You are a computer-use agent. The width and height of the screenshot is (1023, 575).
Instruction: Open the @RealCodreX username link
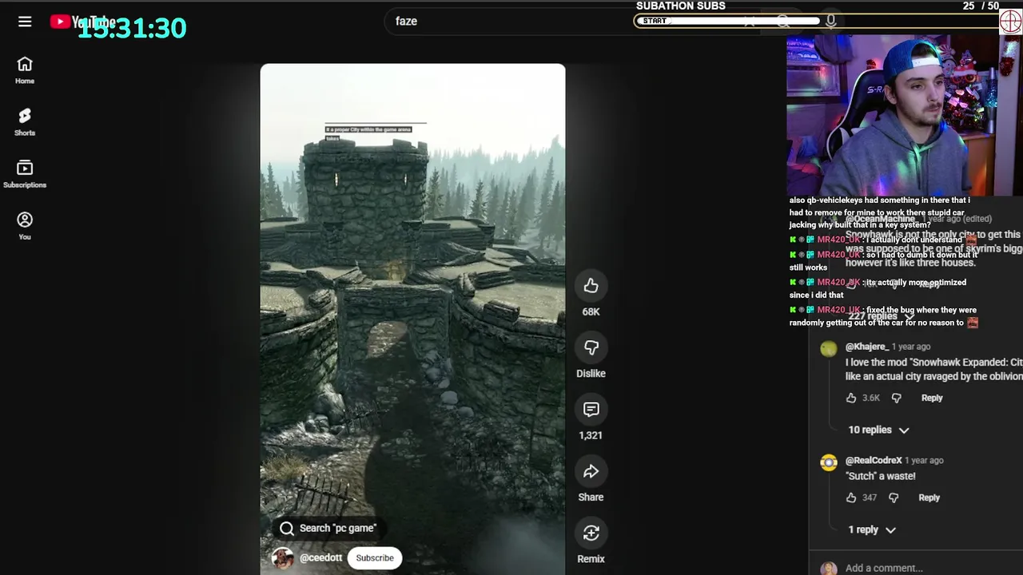[x=874, y=460]
